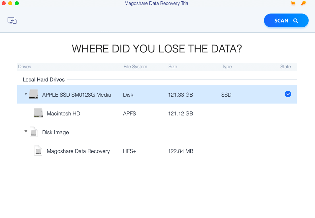The width and height of the screenshot is (315, 218).
Task: Click the Disk Image file icon
Action: [x=34, y=132]
